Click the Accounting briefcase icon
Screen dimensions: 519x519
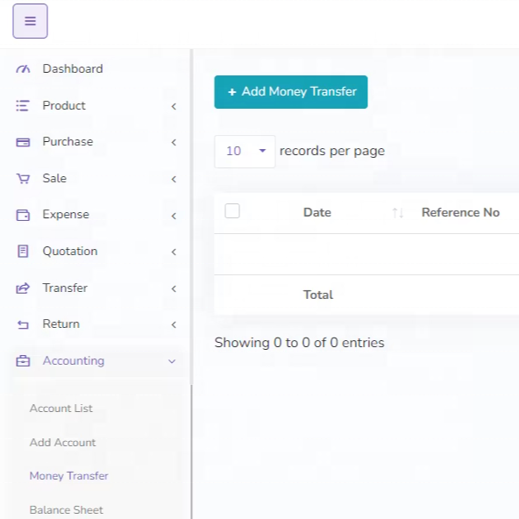pyautogui.click(x=23, y=361)
